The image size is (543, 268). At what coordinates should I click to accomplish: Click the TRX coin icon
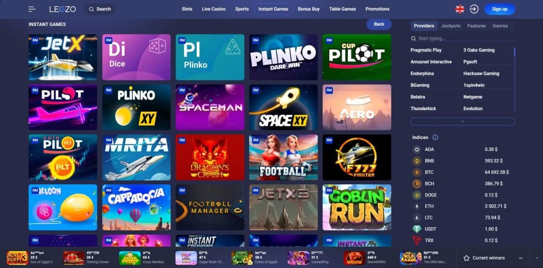pos(417,240)
